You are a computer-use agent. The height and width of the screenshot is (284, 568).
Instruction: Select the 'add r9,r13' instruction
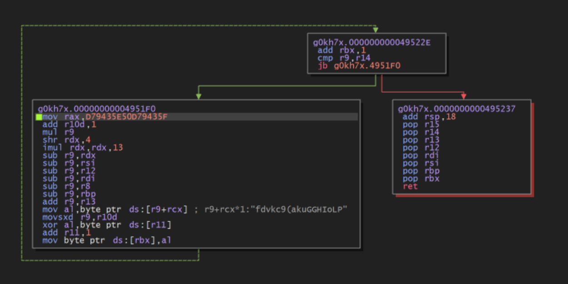[69, 202]
